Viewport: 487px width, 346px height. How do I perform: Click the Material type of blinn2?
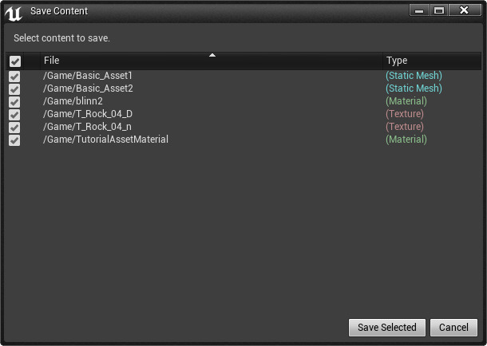(x=406, y=101)
